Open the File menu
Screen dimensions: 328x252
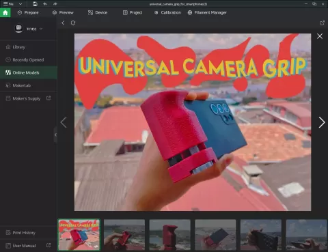click(8, 4)
